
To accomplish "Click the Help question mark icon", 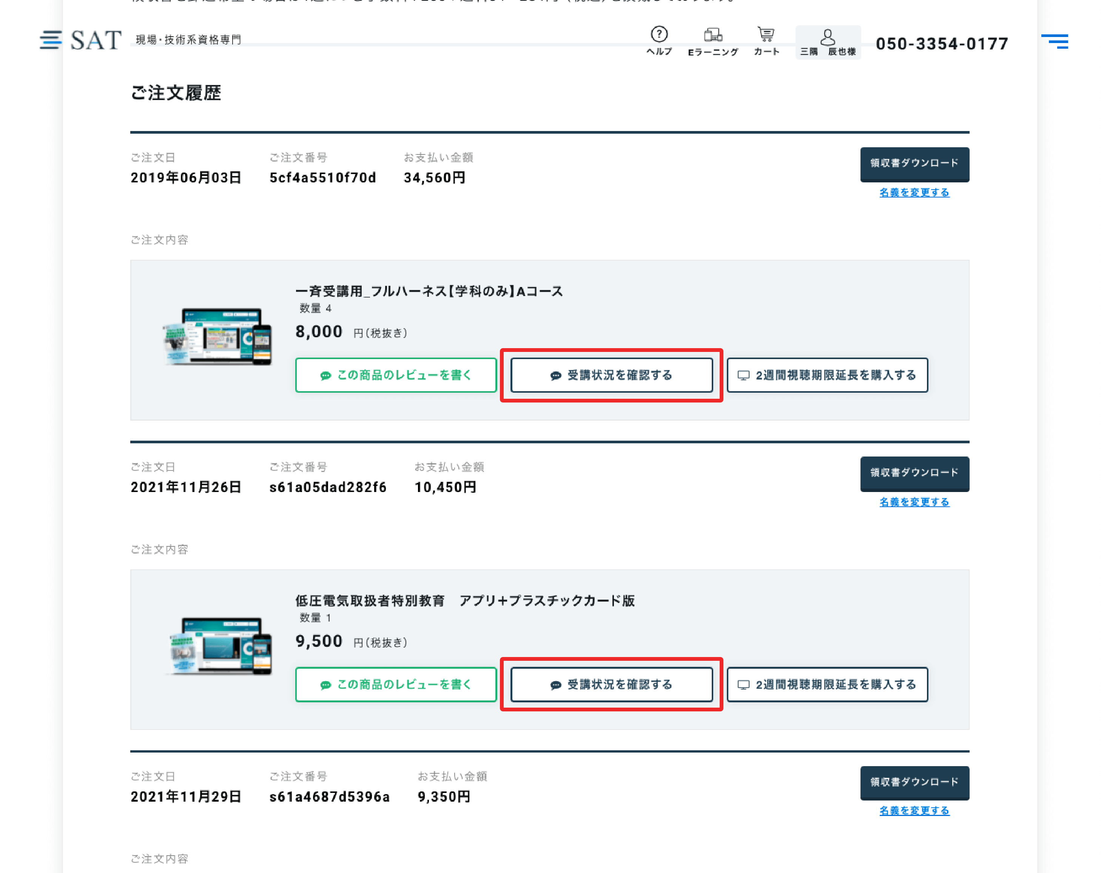I will (x=659, y=35).
